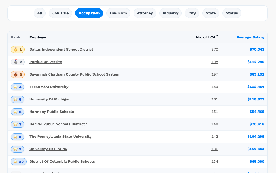This screenshot has width=276, height=173.
Task: Open Dallas Independent School District link
Action: [x=61, y=50]
